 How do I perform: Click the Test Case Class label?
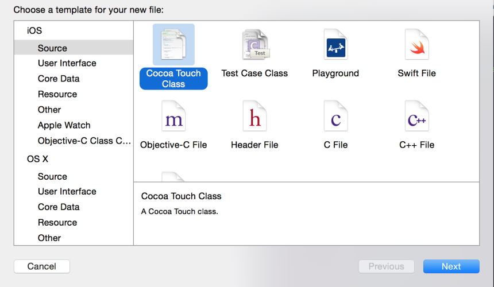click(254, 73)
